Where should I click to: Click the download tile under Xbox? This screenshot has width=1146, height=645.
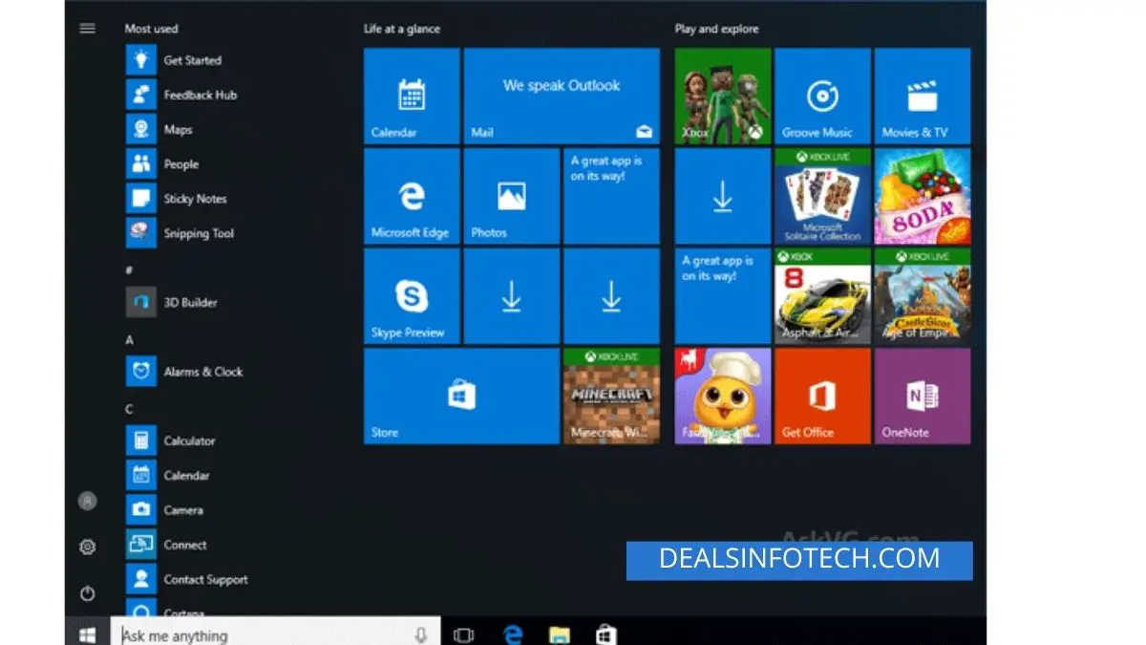723,196
